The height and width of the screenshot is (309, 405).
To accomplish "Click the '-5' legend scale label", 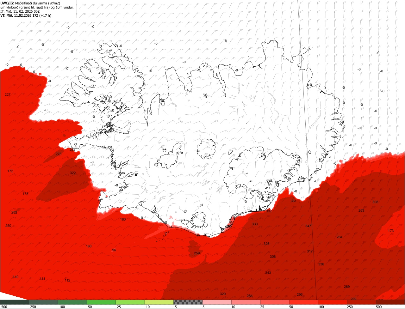I will [x=176, y=307].
